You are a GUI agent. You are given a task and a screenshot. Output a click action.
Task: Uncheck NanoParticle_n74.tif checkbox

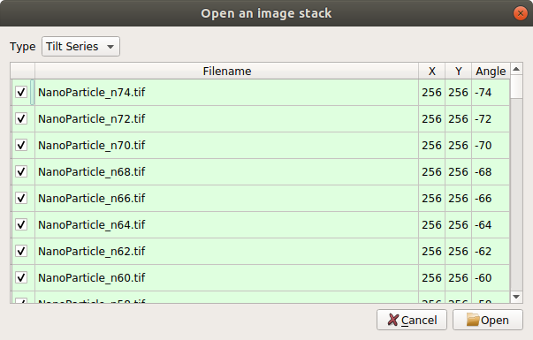21,92
